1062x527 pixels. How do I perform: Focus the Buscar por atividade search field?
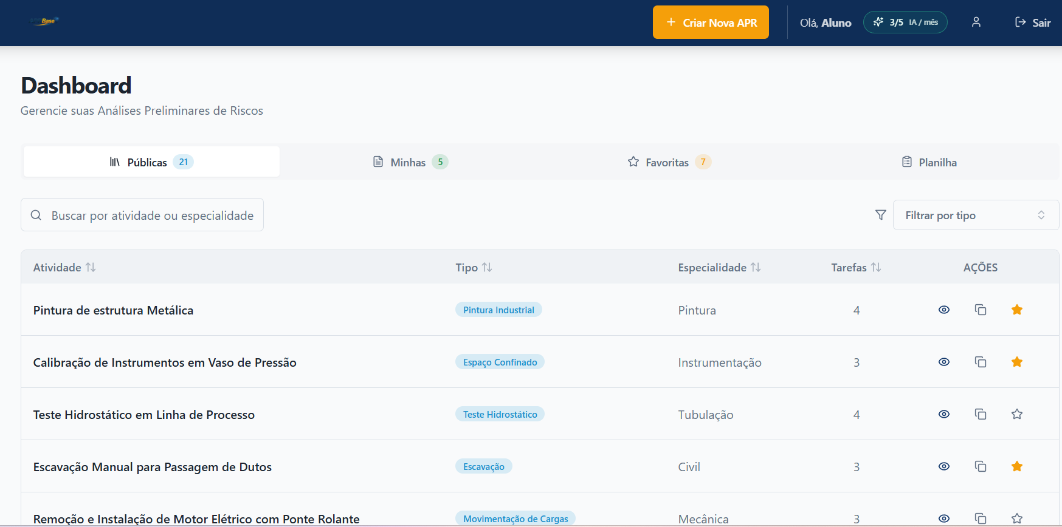point(142,215)
